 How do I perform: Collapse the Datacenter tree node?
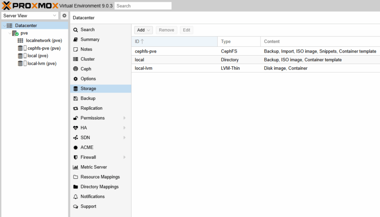[4, 26]
